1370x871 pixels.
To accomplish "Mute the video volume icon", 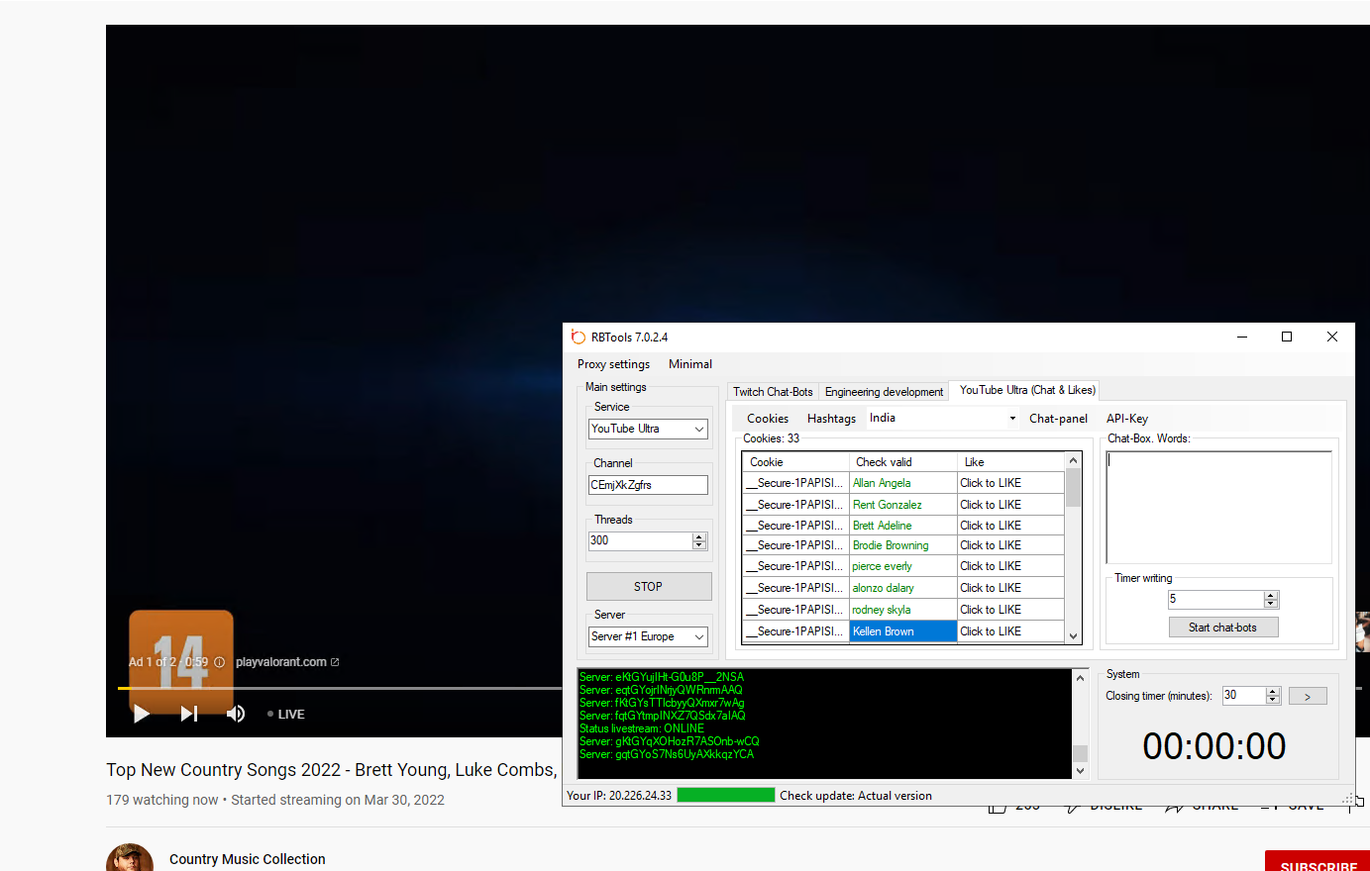I will coord(236,714).
